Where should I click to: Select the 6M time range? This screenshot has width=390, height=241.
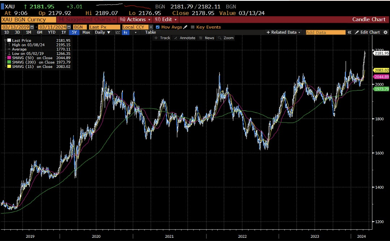pos(40,32)
